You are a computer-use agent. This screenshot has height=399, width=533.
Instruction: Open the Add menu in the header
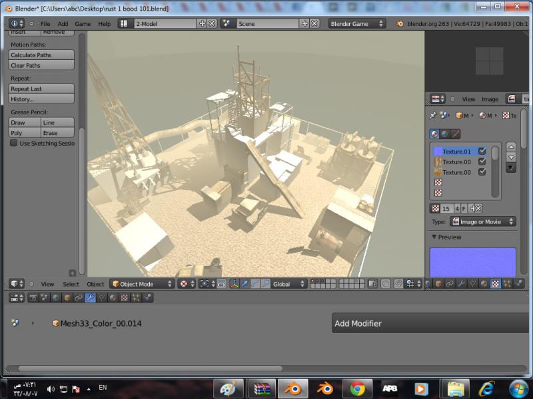click(x=63, y=23)
